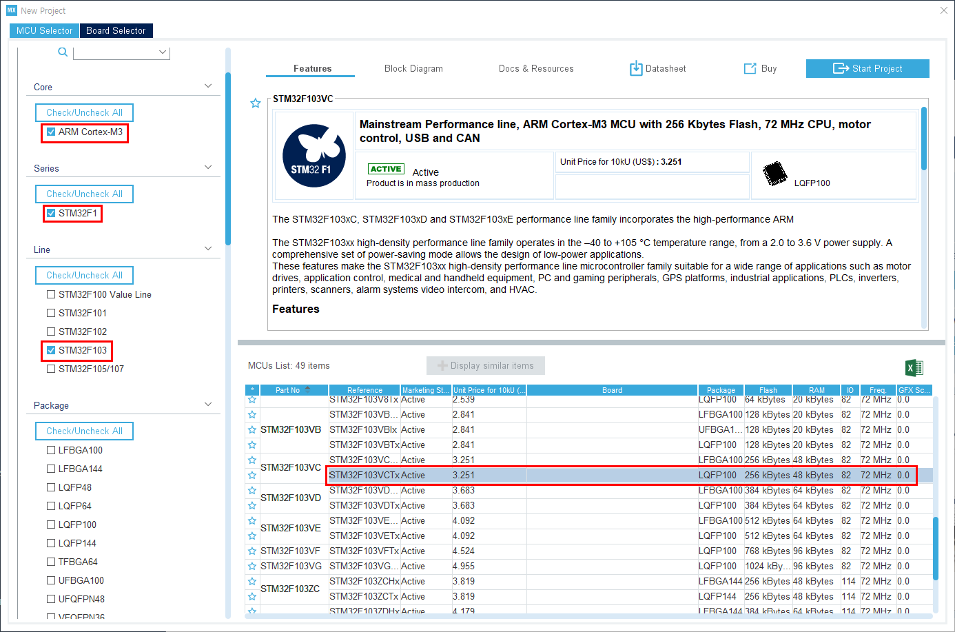Click the MCU list vertical scrollbar
Image resolution: width=955 pixels, height=632 pixels.
(936, 549)
